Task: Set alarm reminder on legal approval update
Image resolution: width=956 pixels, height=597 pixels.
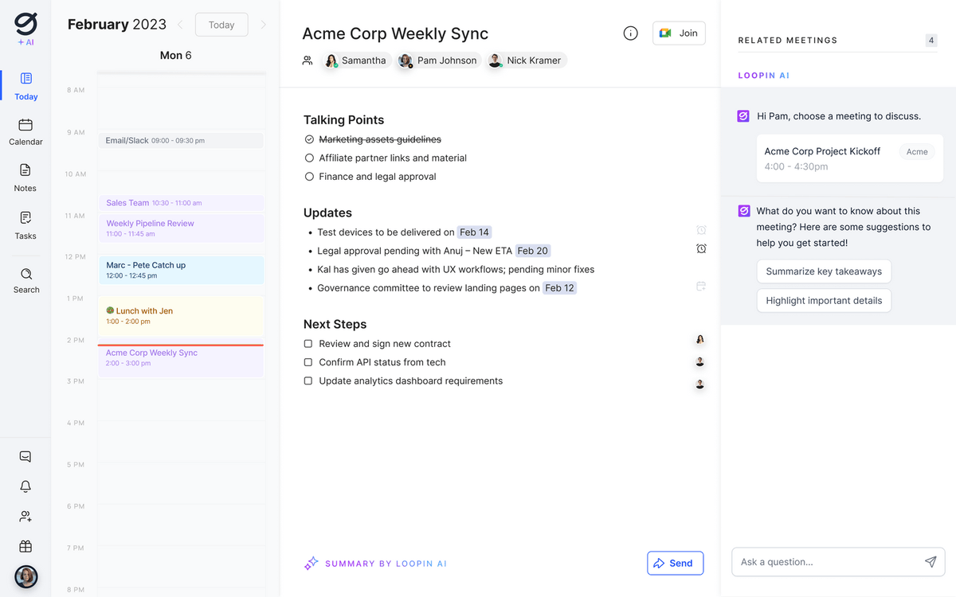Action: pos(700,248)
